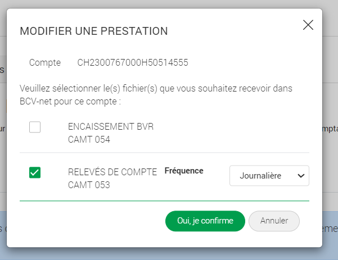Confirm with the Oui, je confirme button
The width and height of the screenshot is (338, 260).
(x=205, y=221)
